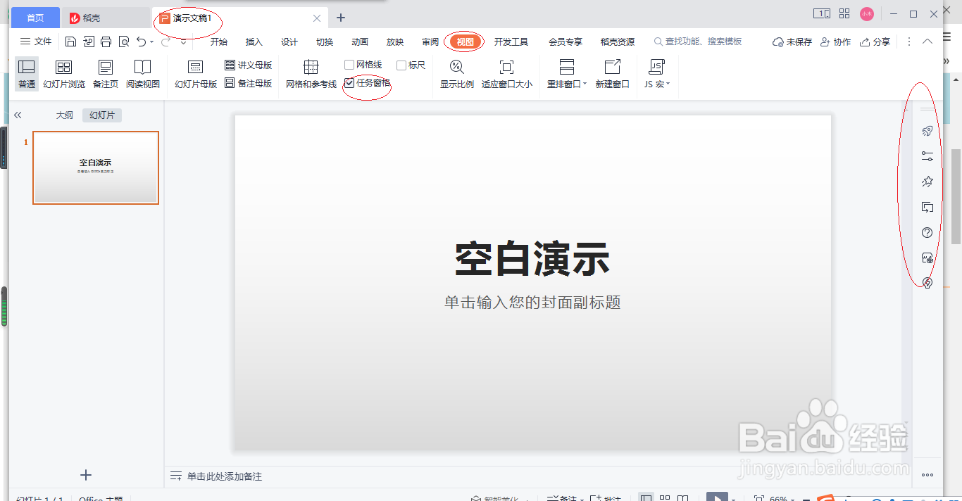Expand the undo history dropdown arrow
The width and height of the screenshot is (962, 501).
[151, 42]
